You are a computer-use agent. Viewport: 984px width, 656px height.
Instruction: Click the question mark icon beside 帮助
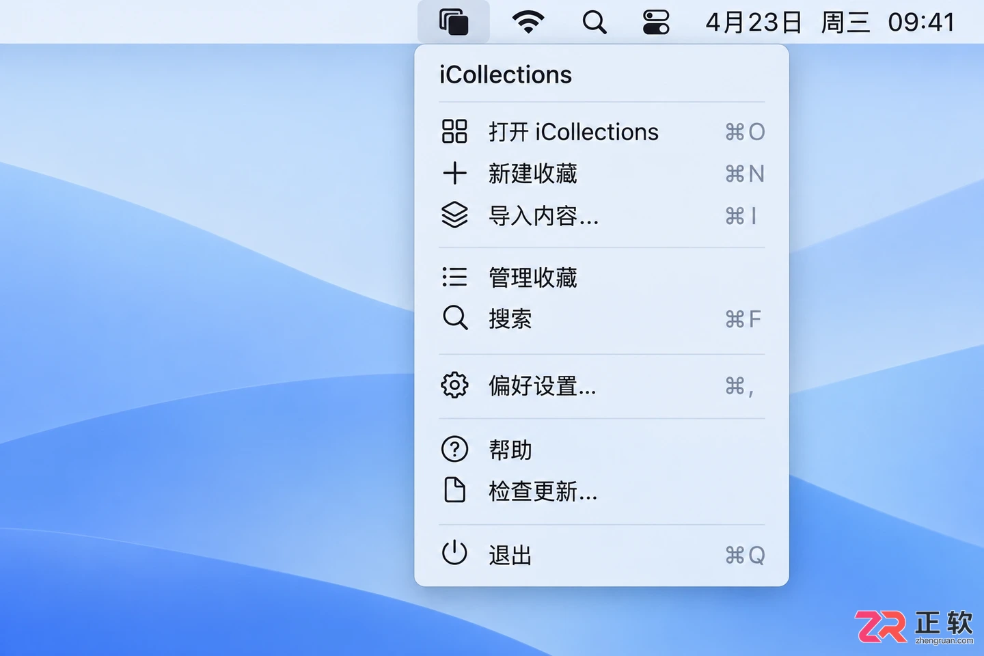[x=454, y=449]
